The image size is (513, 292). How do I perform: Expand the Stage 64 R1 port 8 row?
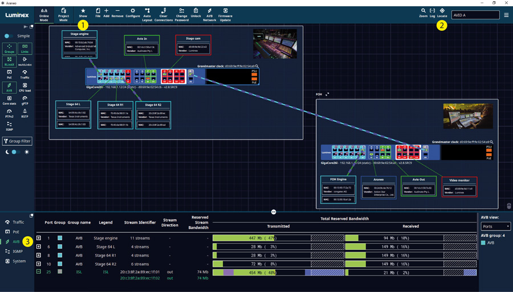(39, 255)
